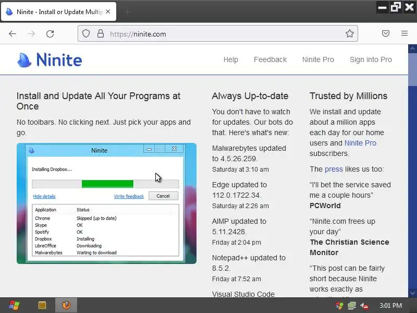Screen dimensions: 417x313
Task: Click Hide details in installer image
Action: pyautogui.click(x=44, y=197)
